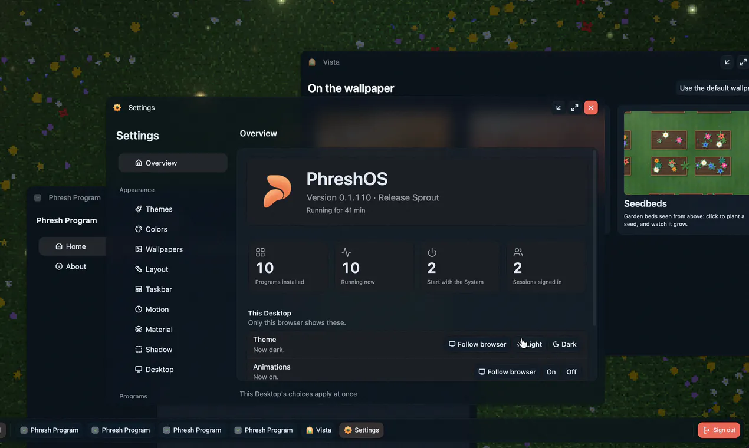Click the Settings overview panel scrollbar

pos(594,239)
